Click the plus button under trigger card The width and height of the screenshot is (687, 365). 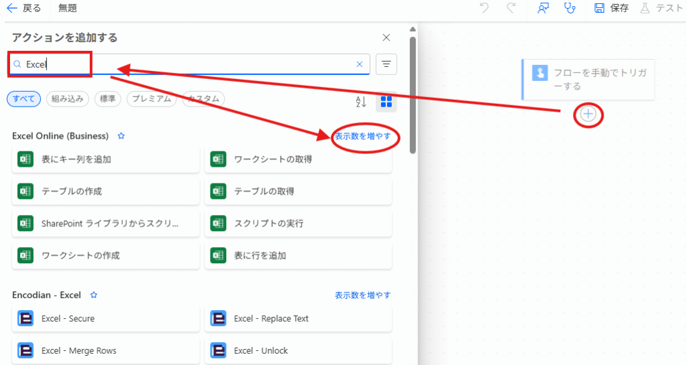tap(588, 115)
